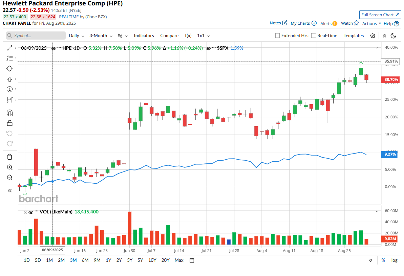Zoom in on the chart
Screen dimensions: 404x276
9,167
